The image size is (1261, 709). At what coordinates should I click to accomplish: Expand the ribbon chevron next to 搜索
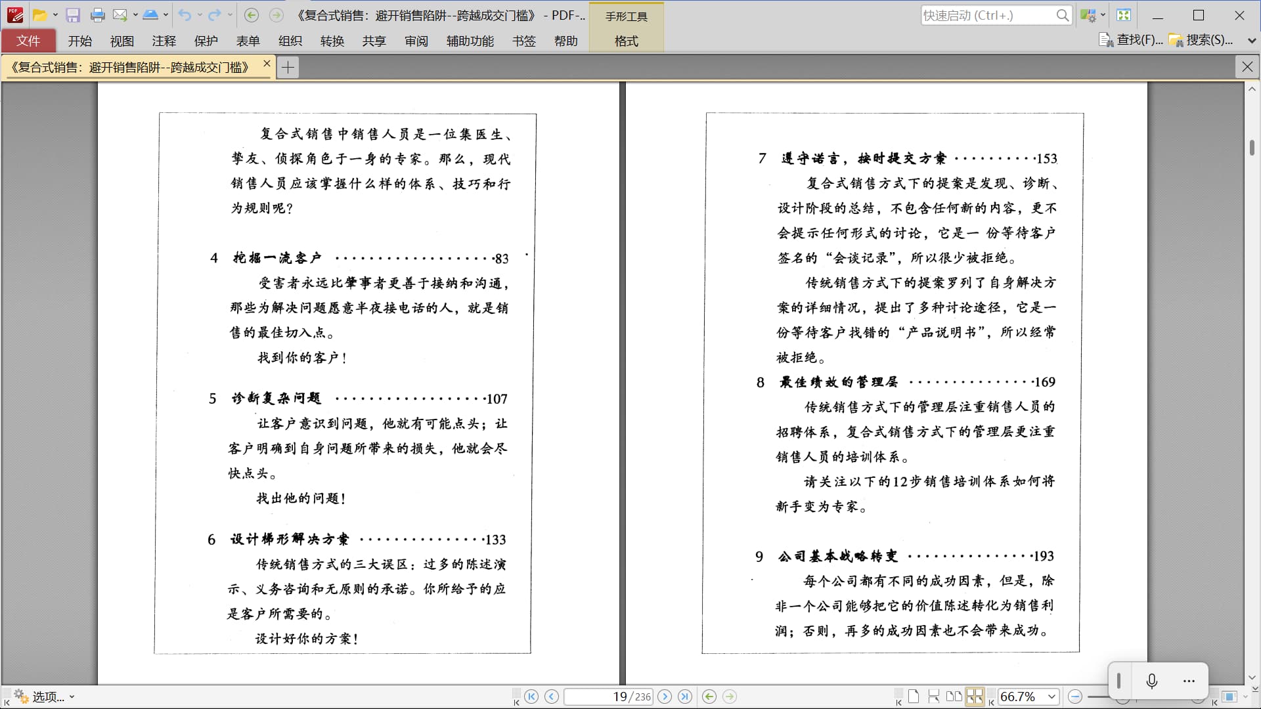pyautogui.click(x=1252, y=41)
